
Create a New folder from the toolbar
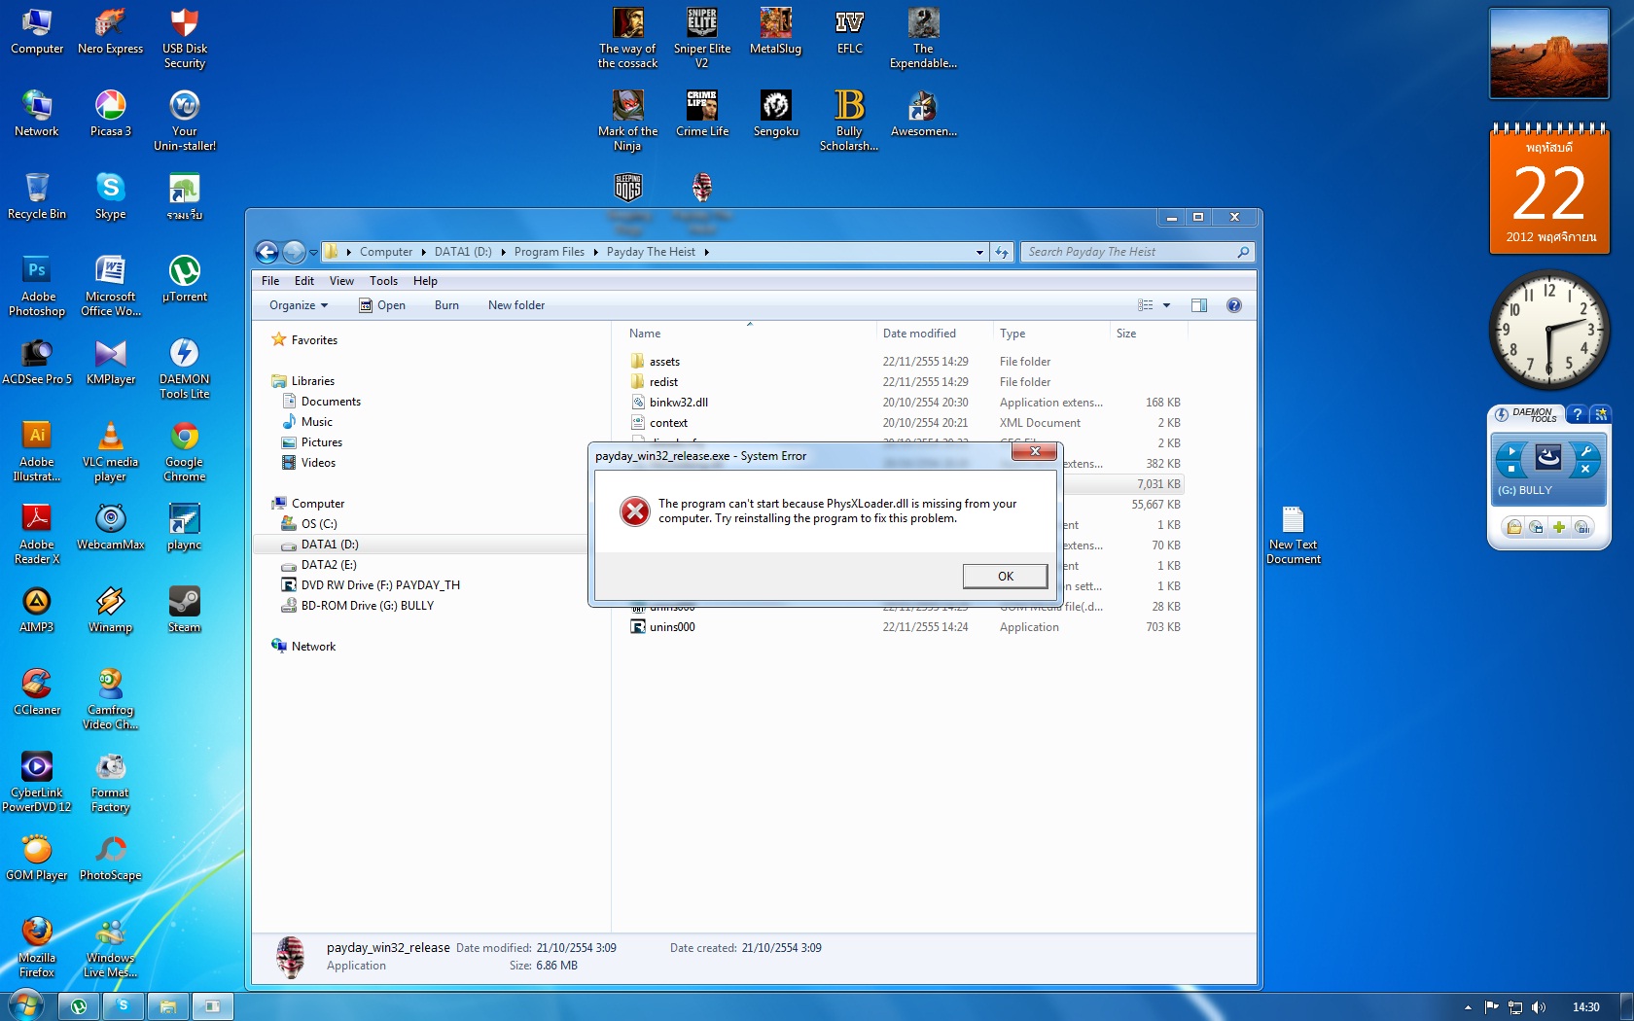(x=516, y=305)
